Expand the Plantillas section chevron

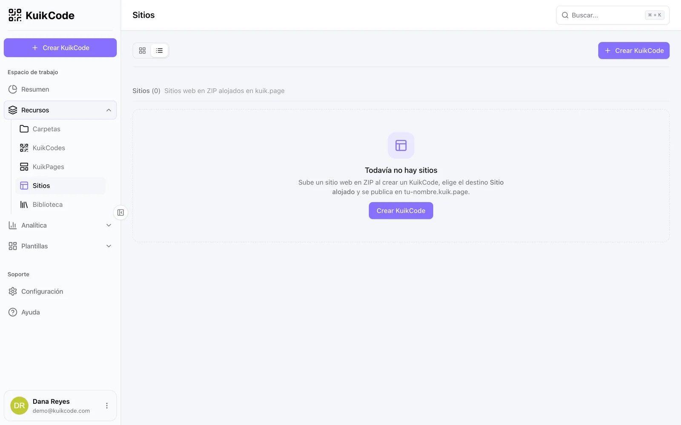pyautogui.click(x=109, y=246)
